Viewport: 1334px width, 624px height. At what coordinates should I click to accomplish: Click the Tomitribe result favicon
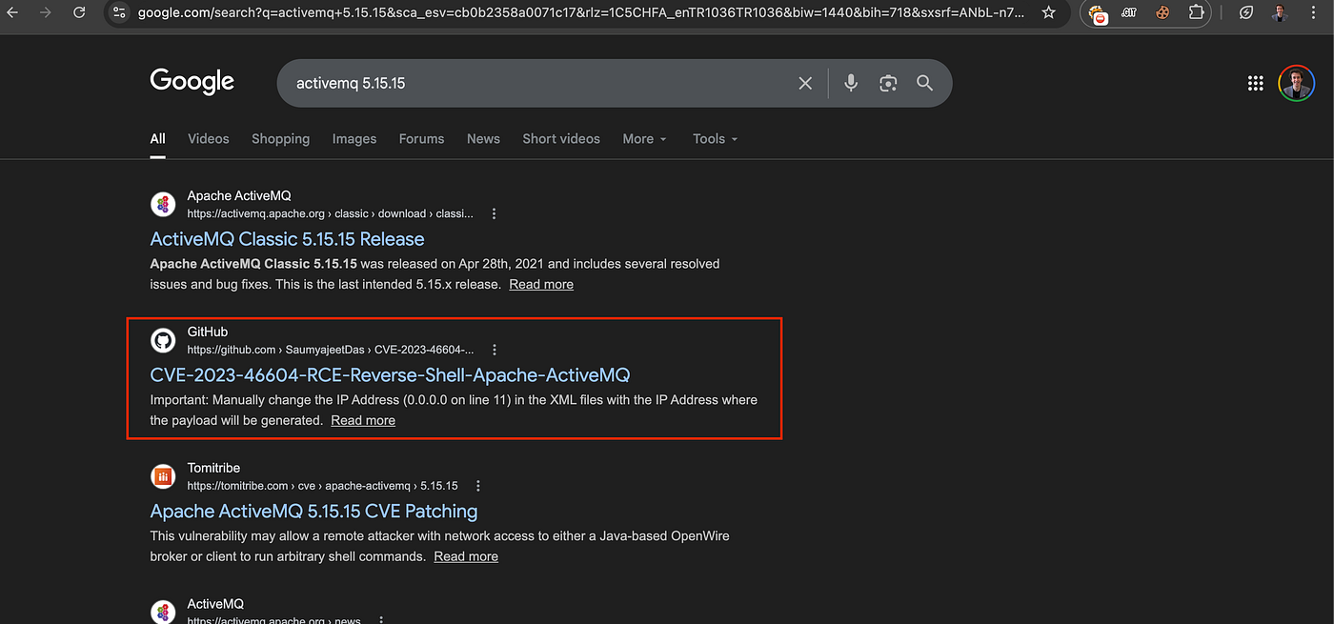(x=163, y=476)
